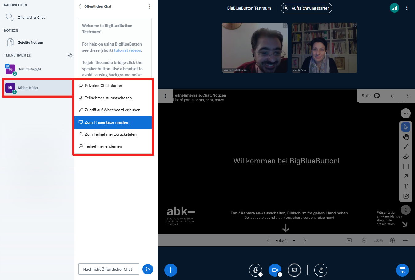
Task: Toggle webcam sharing
Action: (275, 270)
